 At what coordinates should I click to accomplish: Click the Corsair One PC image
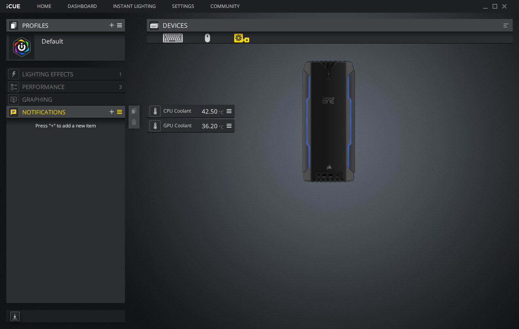tap(329, 121)
